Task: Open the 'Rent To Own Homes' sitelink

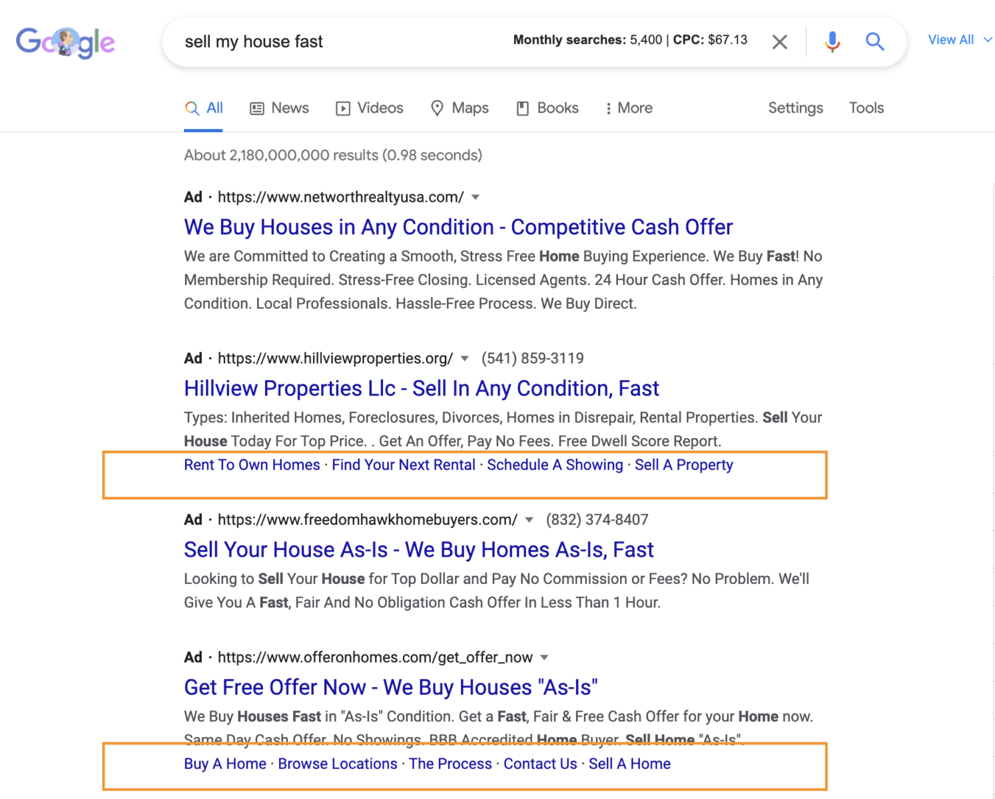Action: (252, 465)
